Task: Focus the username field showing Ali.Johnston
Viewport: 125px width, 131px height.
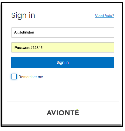Action: tap(63, 33)
